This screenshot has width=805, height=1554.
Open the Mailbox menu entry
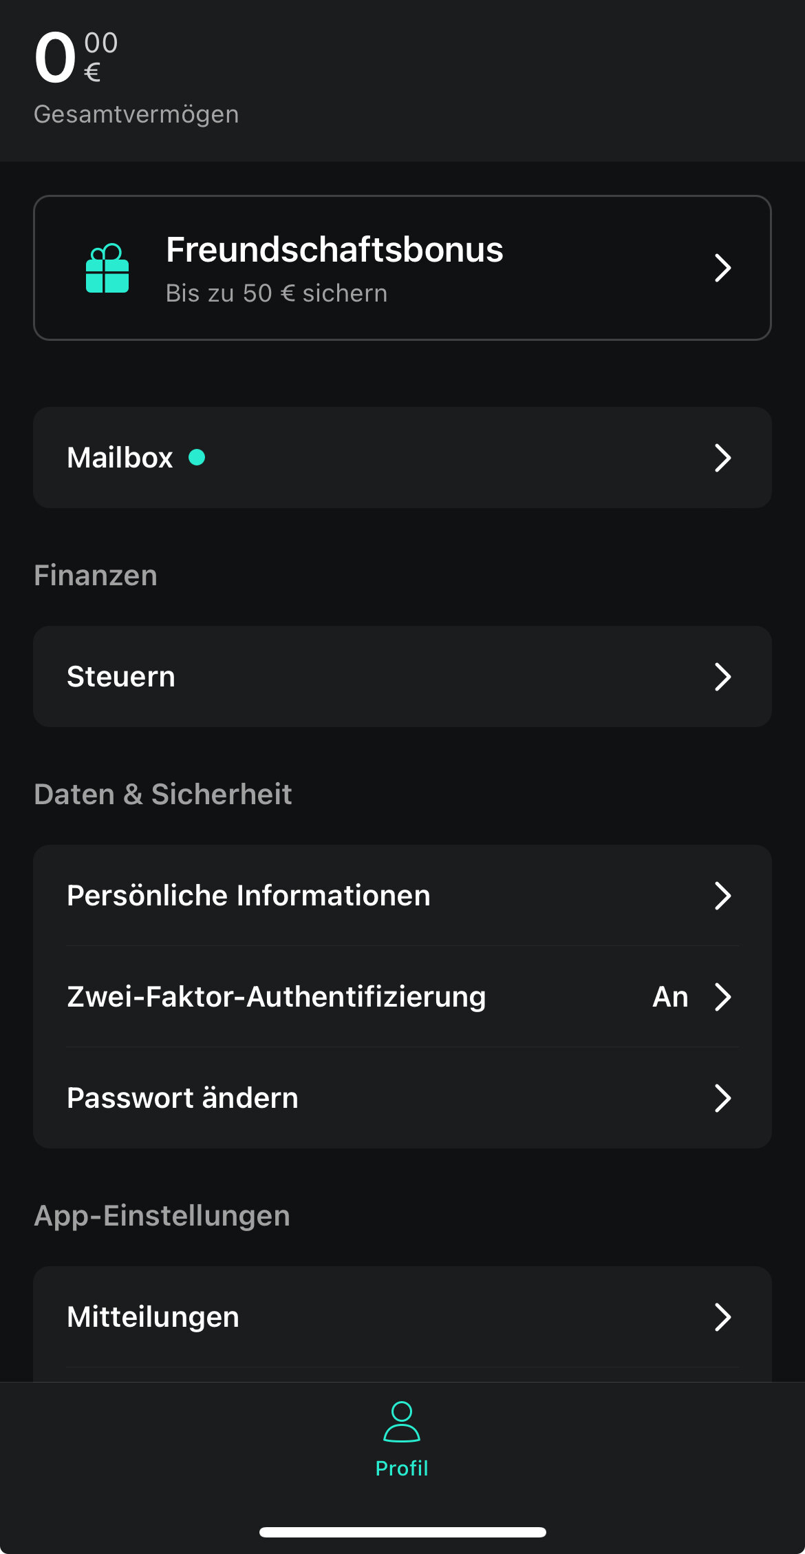[x=120, y=458]
